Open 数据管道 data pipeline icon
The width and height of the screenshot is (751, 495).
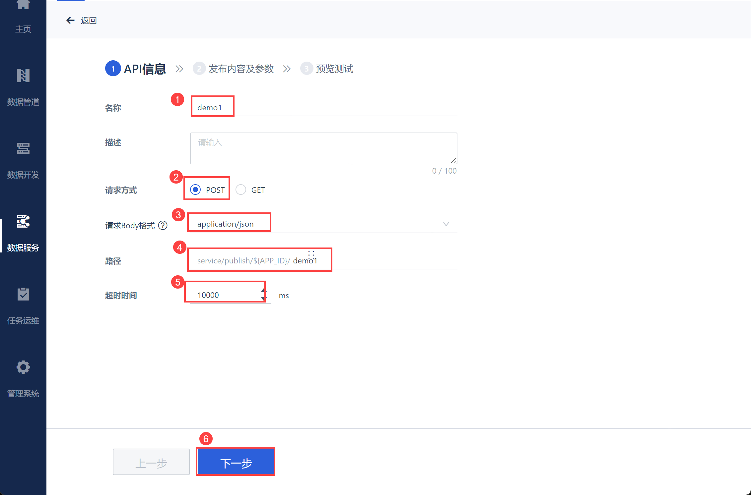(23, 76)
